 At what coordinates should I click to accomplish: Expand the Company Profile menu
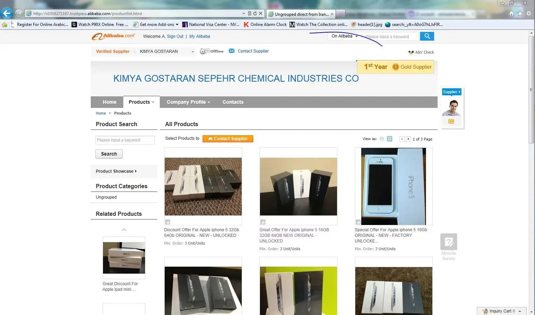pyautogui.click(x=188, y=102)
